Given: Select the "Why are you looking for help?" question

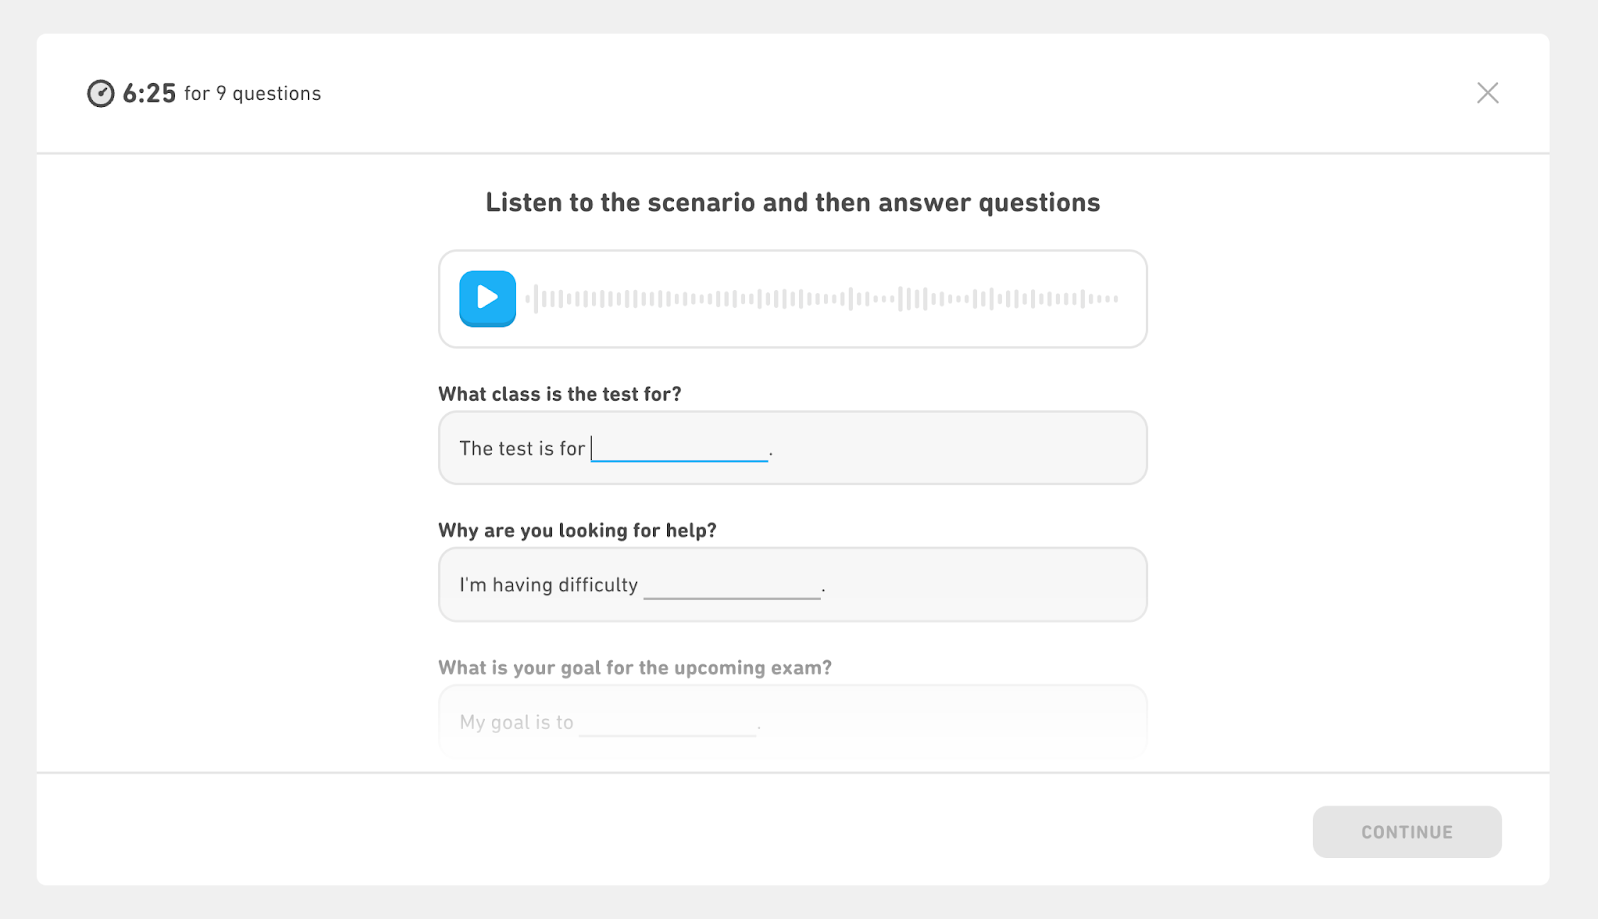Looking at the screenshot, I should coord(577,530).
